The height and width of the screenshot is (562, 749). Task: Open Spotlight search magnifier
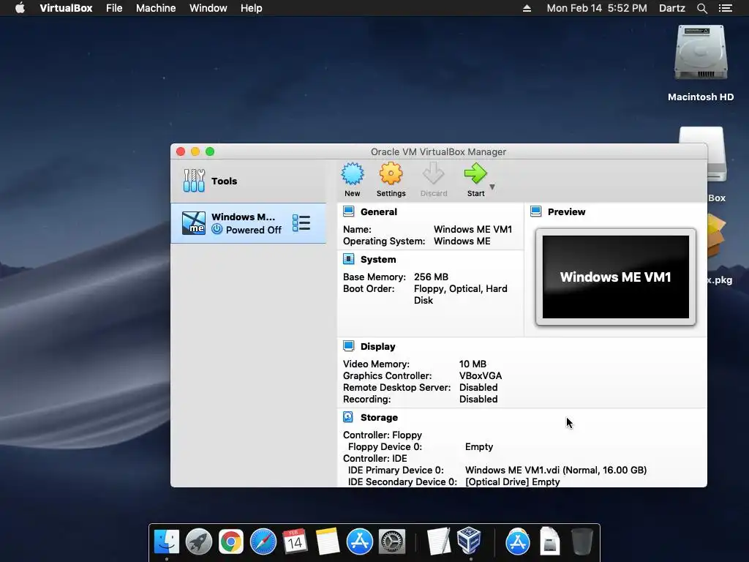click(702, 8)
